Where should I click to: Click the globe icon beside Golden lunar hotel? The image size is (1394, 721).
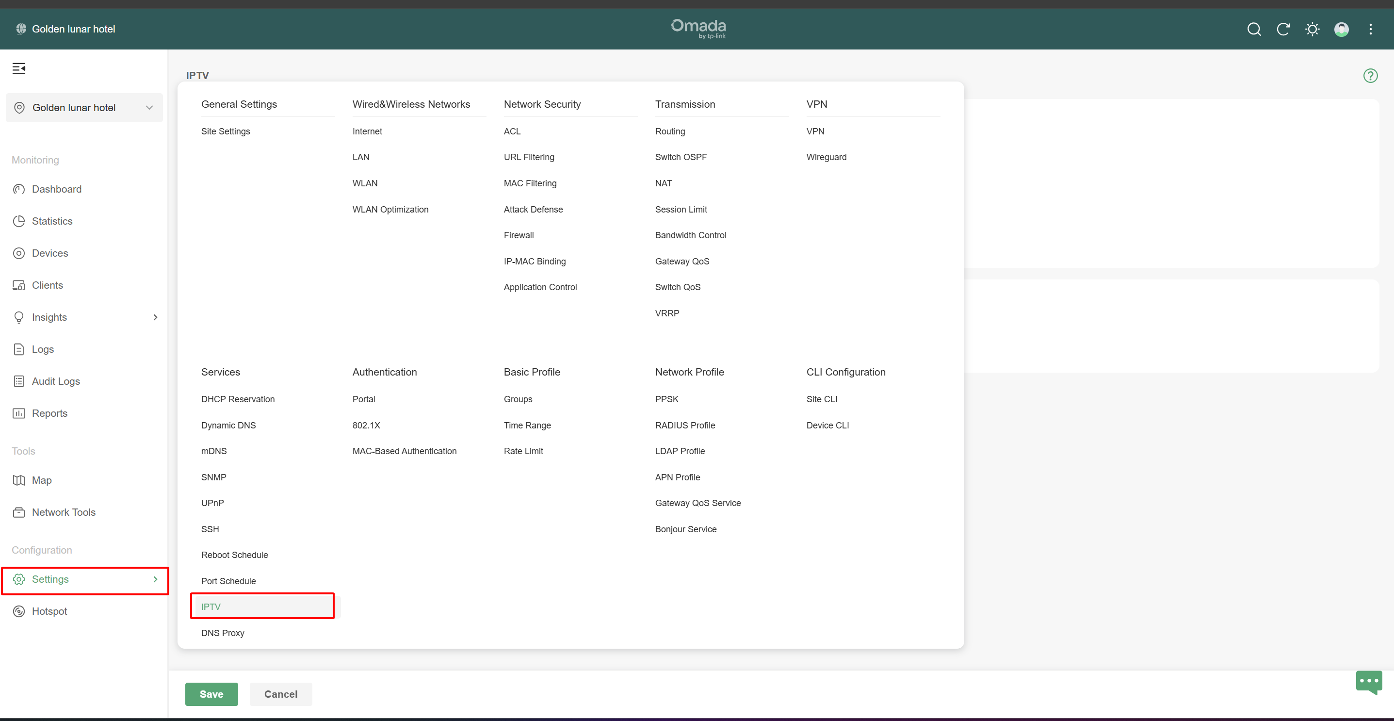coord(21,29)
